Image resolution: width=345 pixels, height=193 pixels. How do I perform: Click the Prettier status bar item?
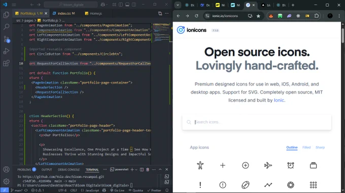coord(154,190)
